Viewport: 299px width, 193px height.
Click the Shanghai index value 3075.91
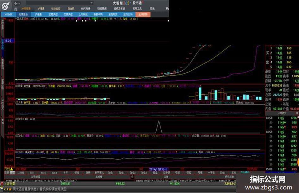coord(65,183)
